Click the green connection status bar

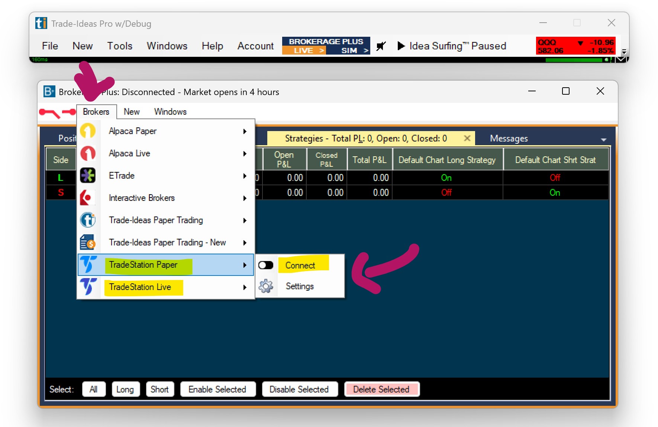574,60
